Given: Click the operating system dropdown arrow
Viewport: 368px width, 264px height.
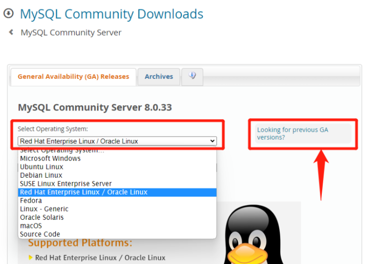Looking at the screenshot, I should click(x=212, y=141).
